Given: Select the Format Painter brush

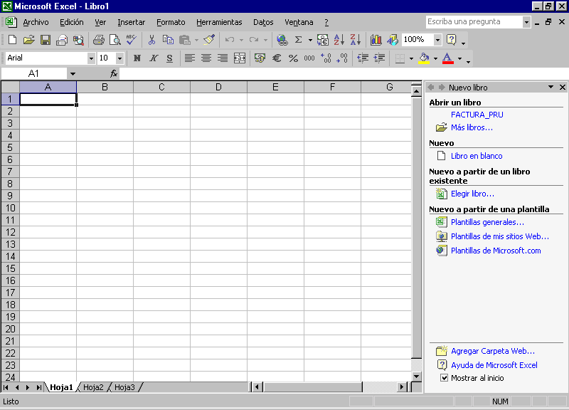Looking at the screenshot, I should coord(208,40).
